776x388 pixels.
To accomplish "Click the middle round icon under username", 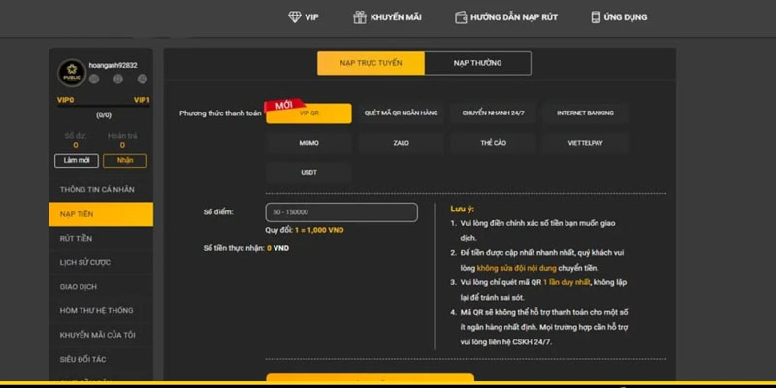I will 118,79.
